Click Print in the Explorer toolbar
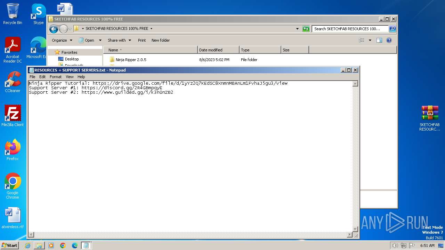Image resolution: width=445 pixels, height=250 pixels. [142, 40]
